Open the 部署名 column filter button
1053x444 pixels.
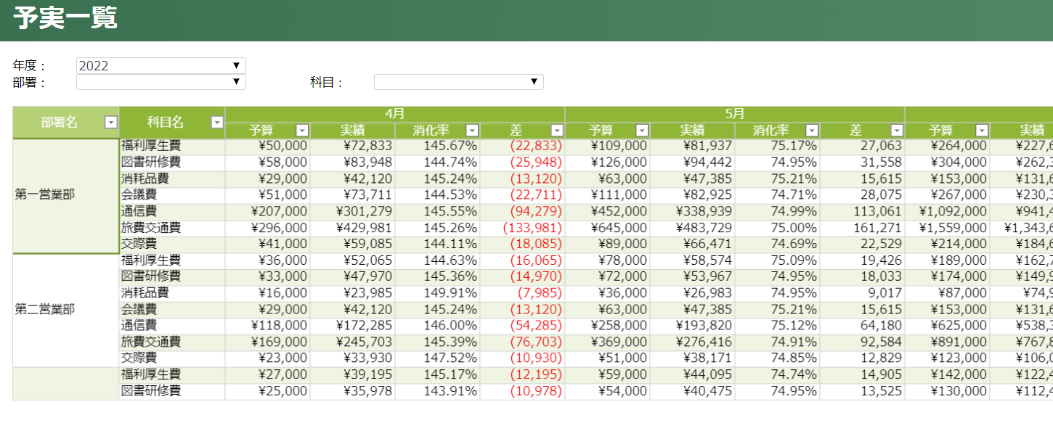[x=111, y=123]
